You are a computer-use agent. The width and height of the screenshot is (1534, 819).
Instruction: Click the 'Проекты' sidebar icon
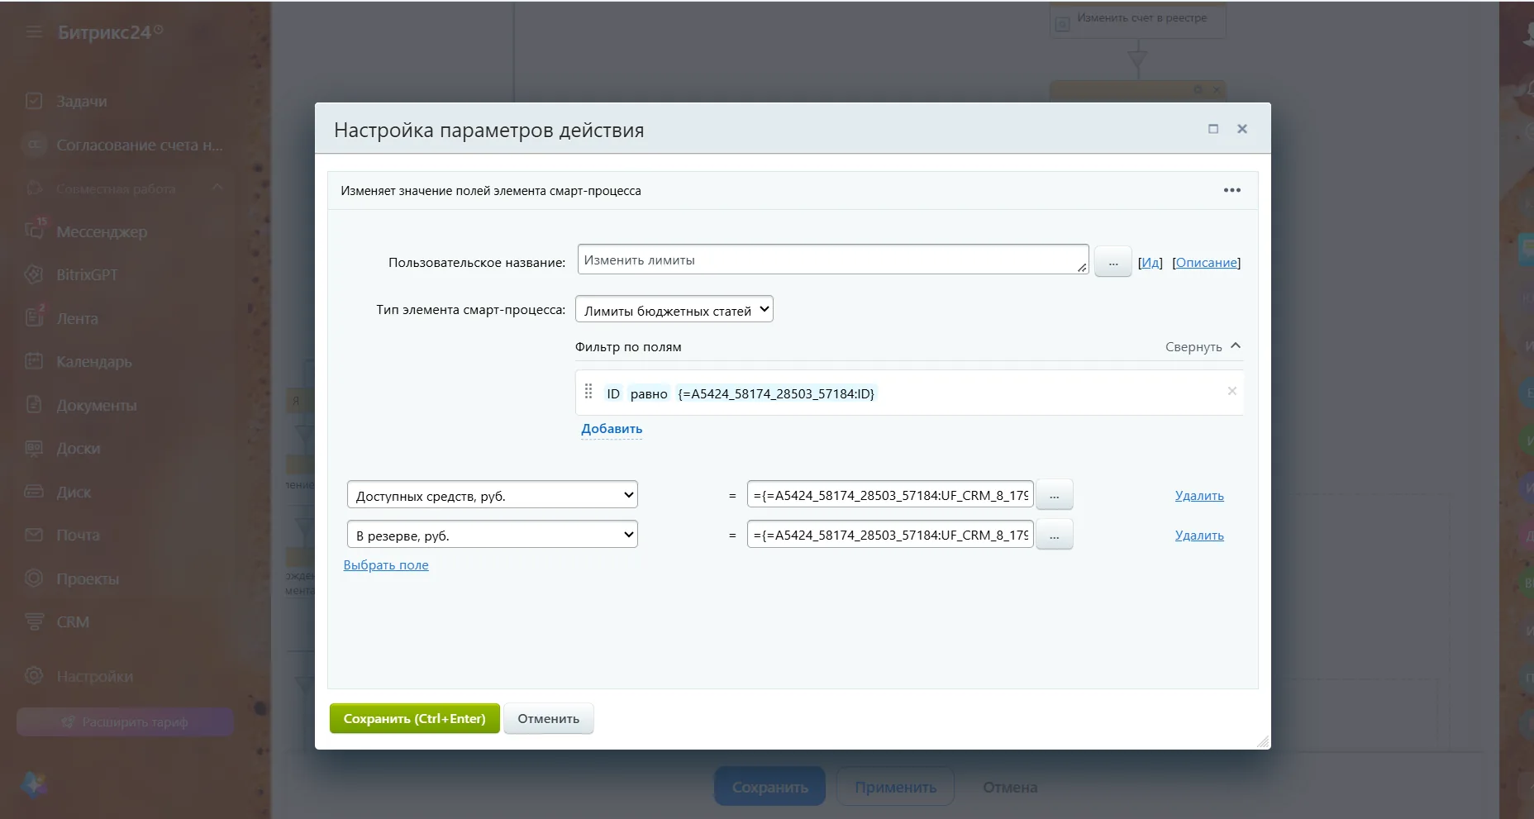point(34,579)
